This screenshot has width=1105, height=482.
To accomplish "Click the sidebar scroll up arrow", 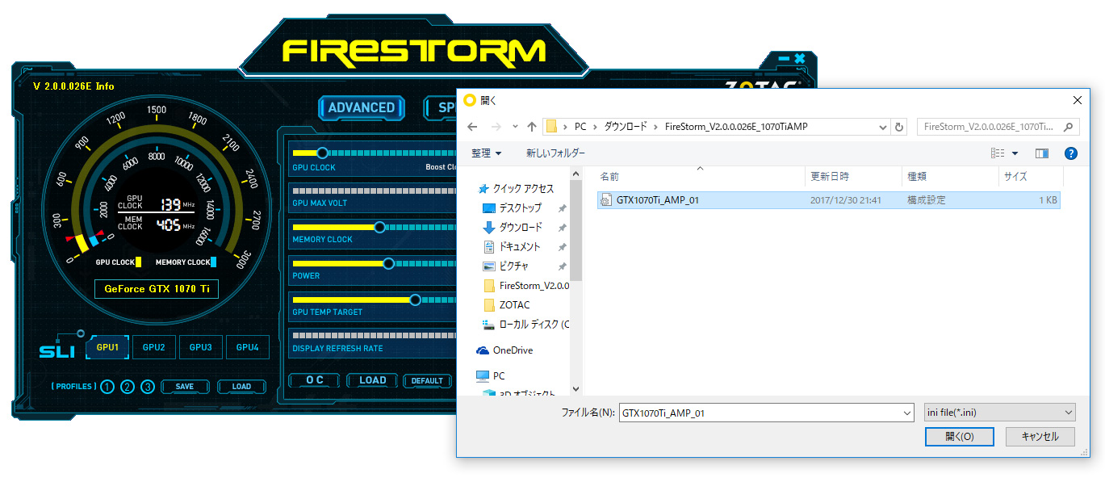I will [x=576, y=172].
